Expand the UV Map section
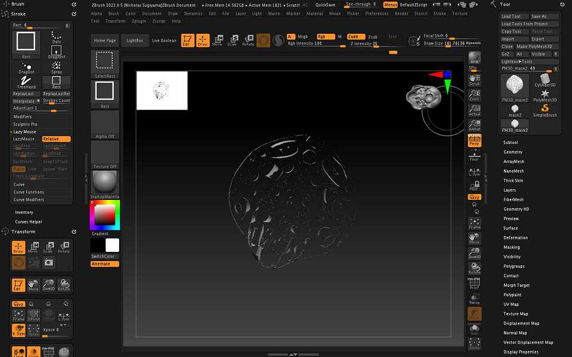 (x=511, y=304)
